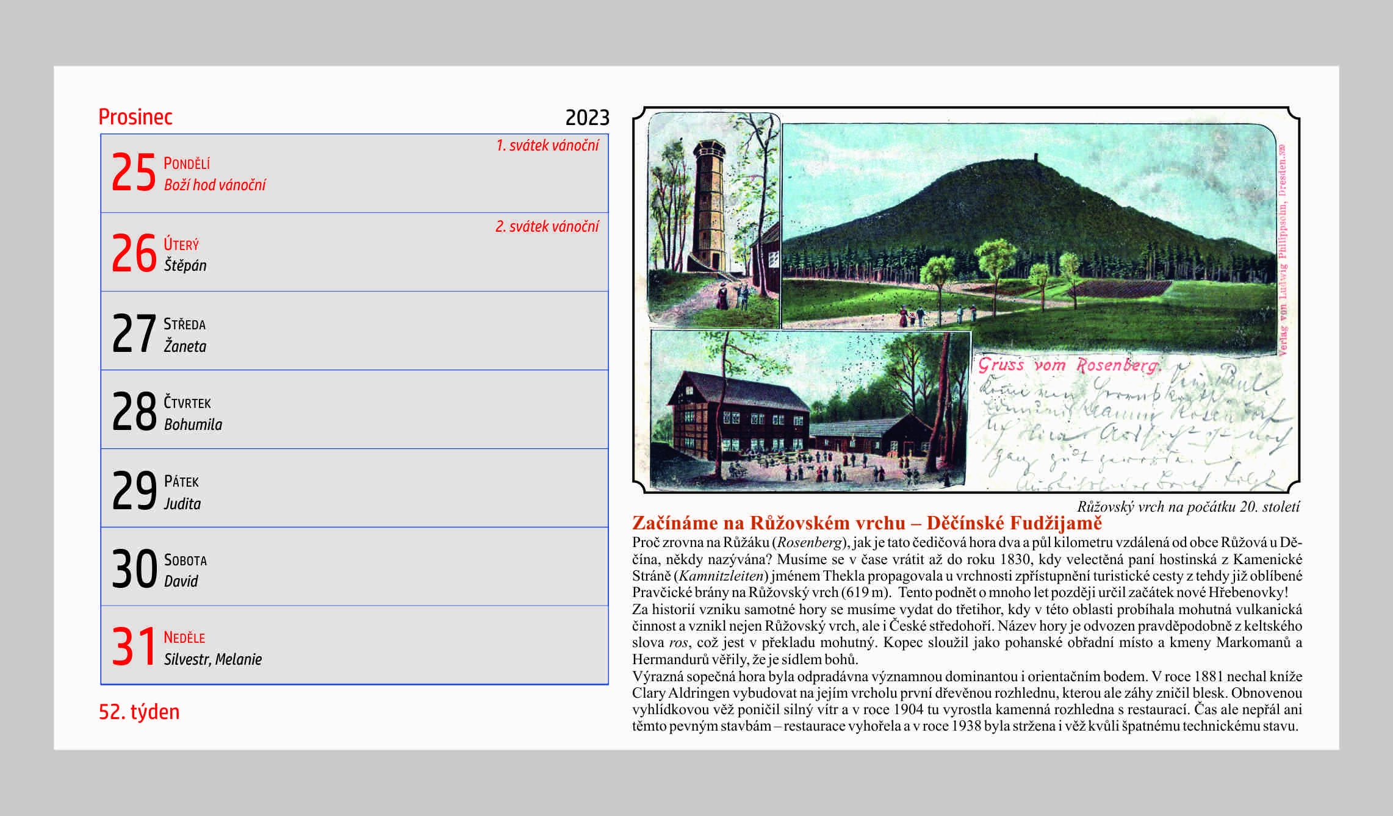Click 'Středa' weekday label
Viewport: 1393px width, 816px height.
[x=184, y=324]
